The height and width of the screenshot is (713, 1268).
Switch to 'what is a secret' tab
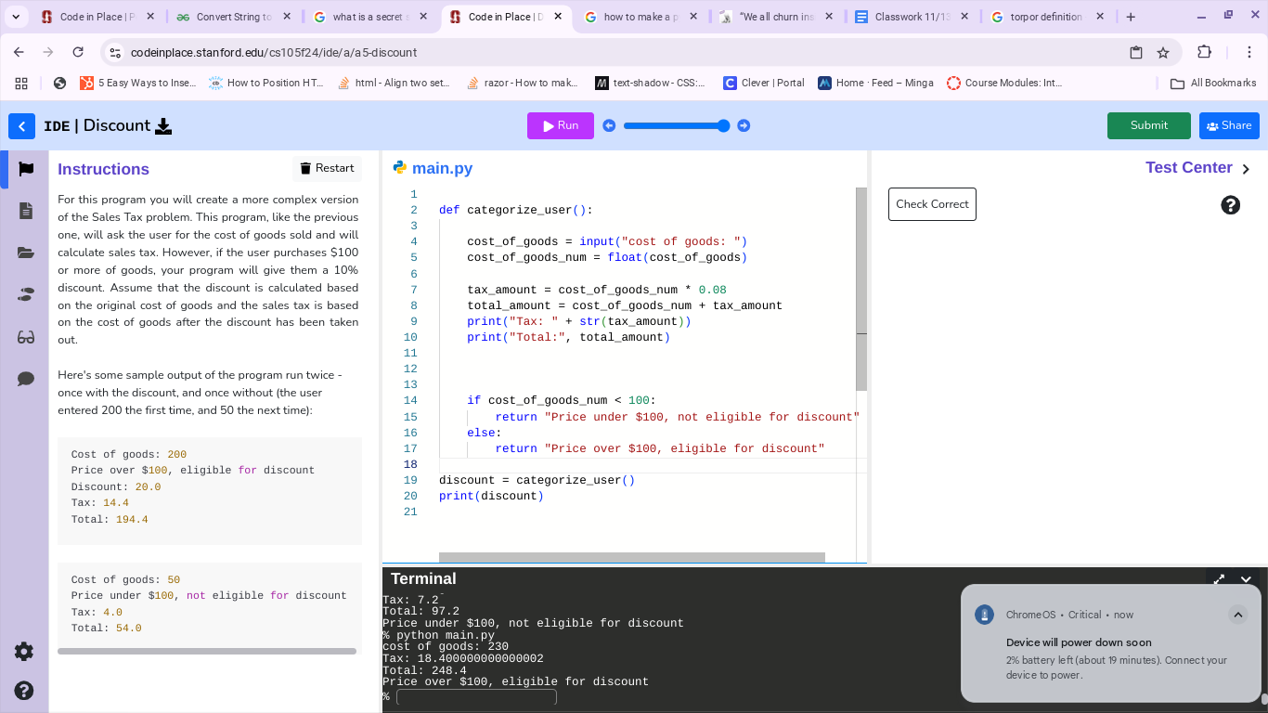coord(370,17)
